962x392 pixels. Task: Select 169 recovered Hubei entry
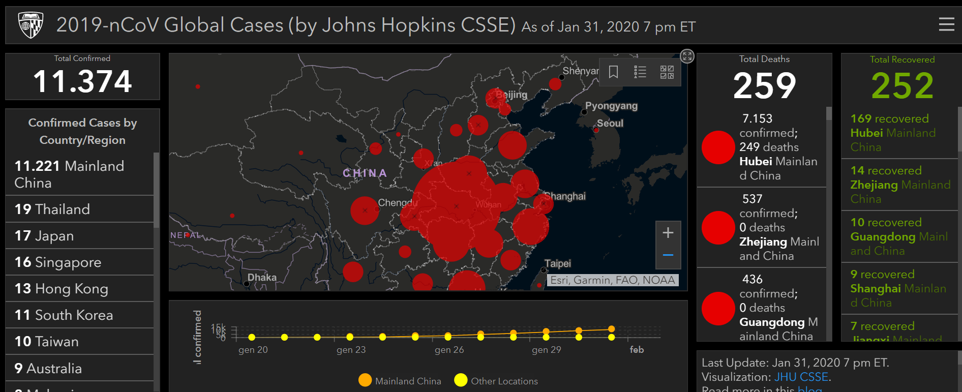tap(899, 133)
